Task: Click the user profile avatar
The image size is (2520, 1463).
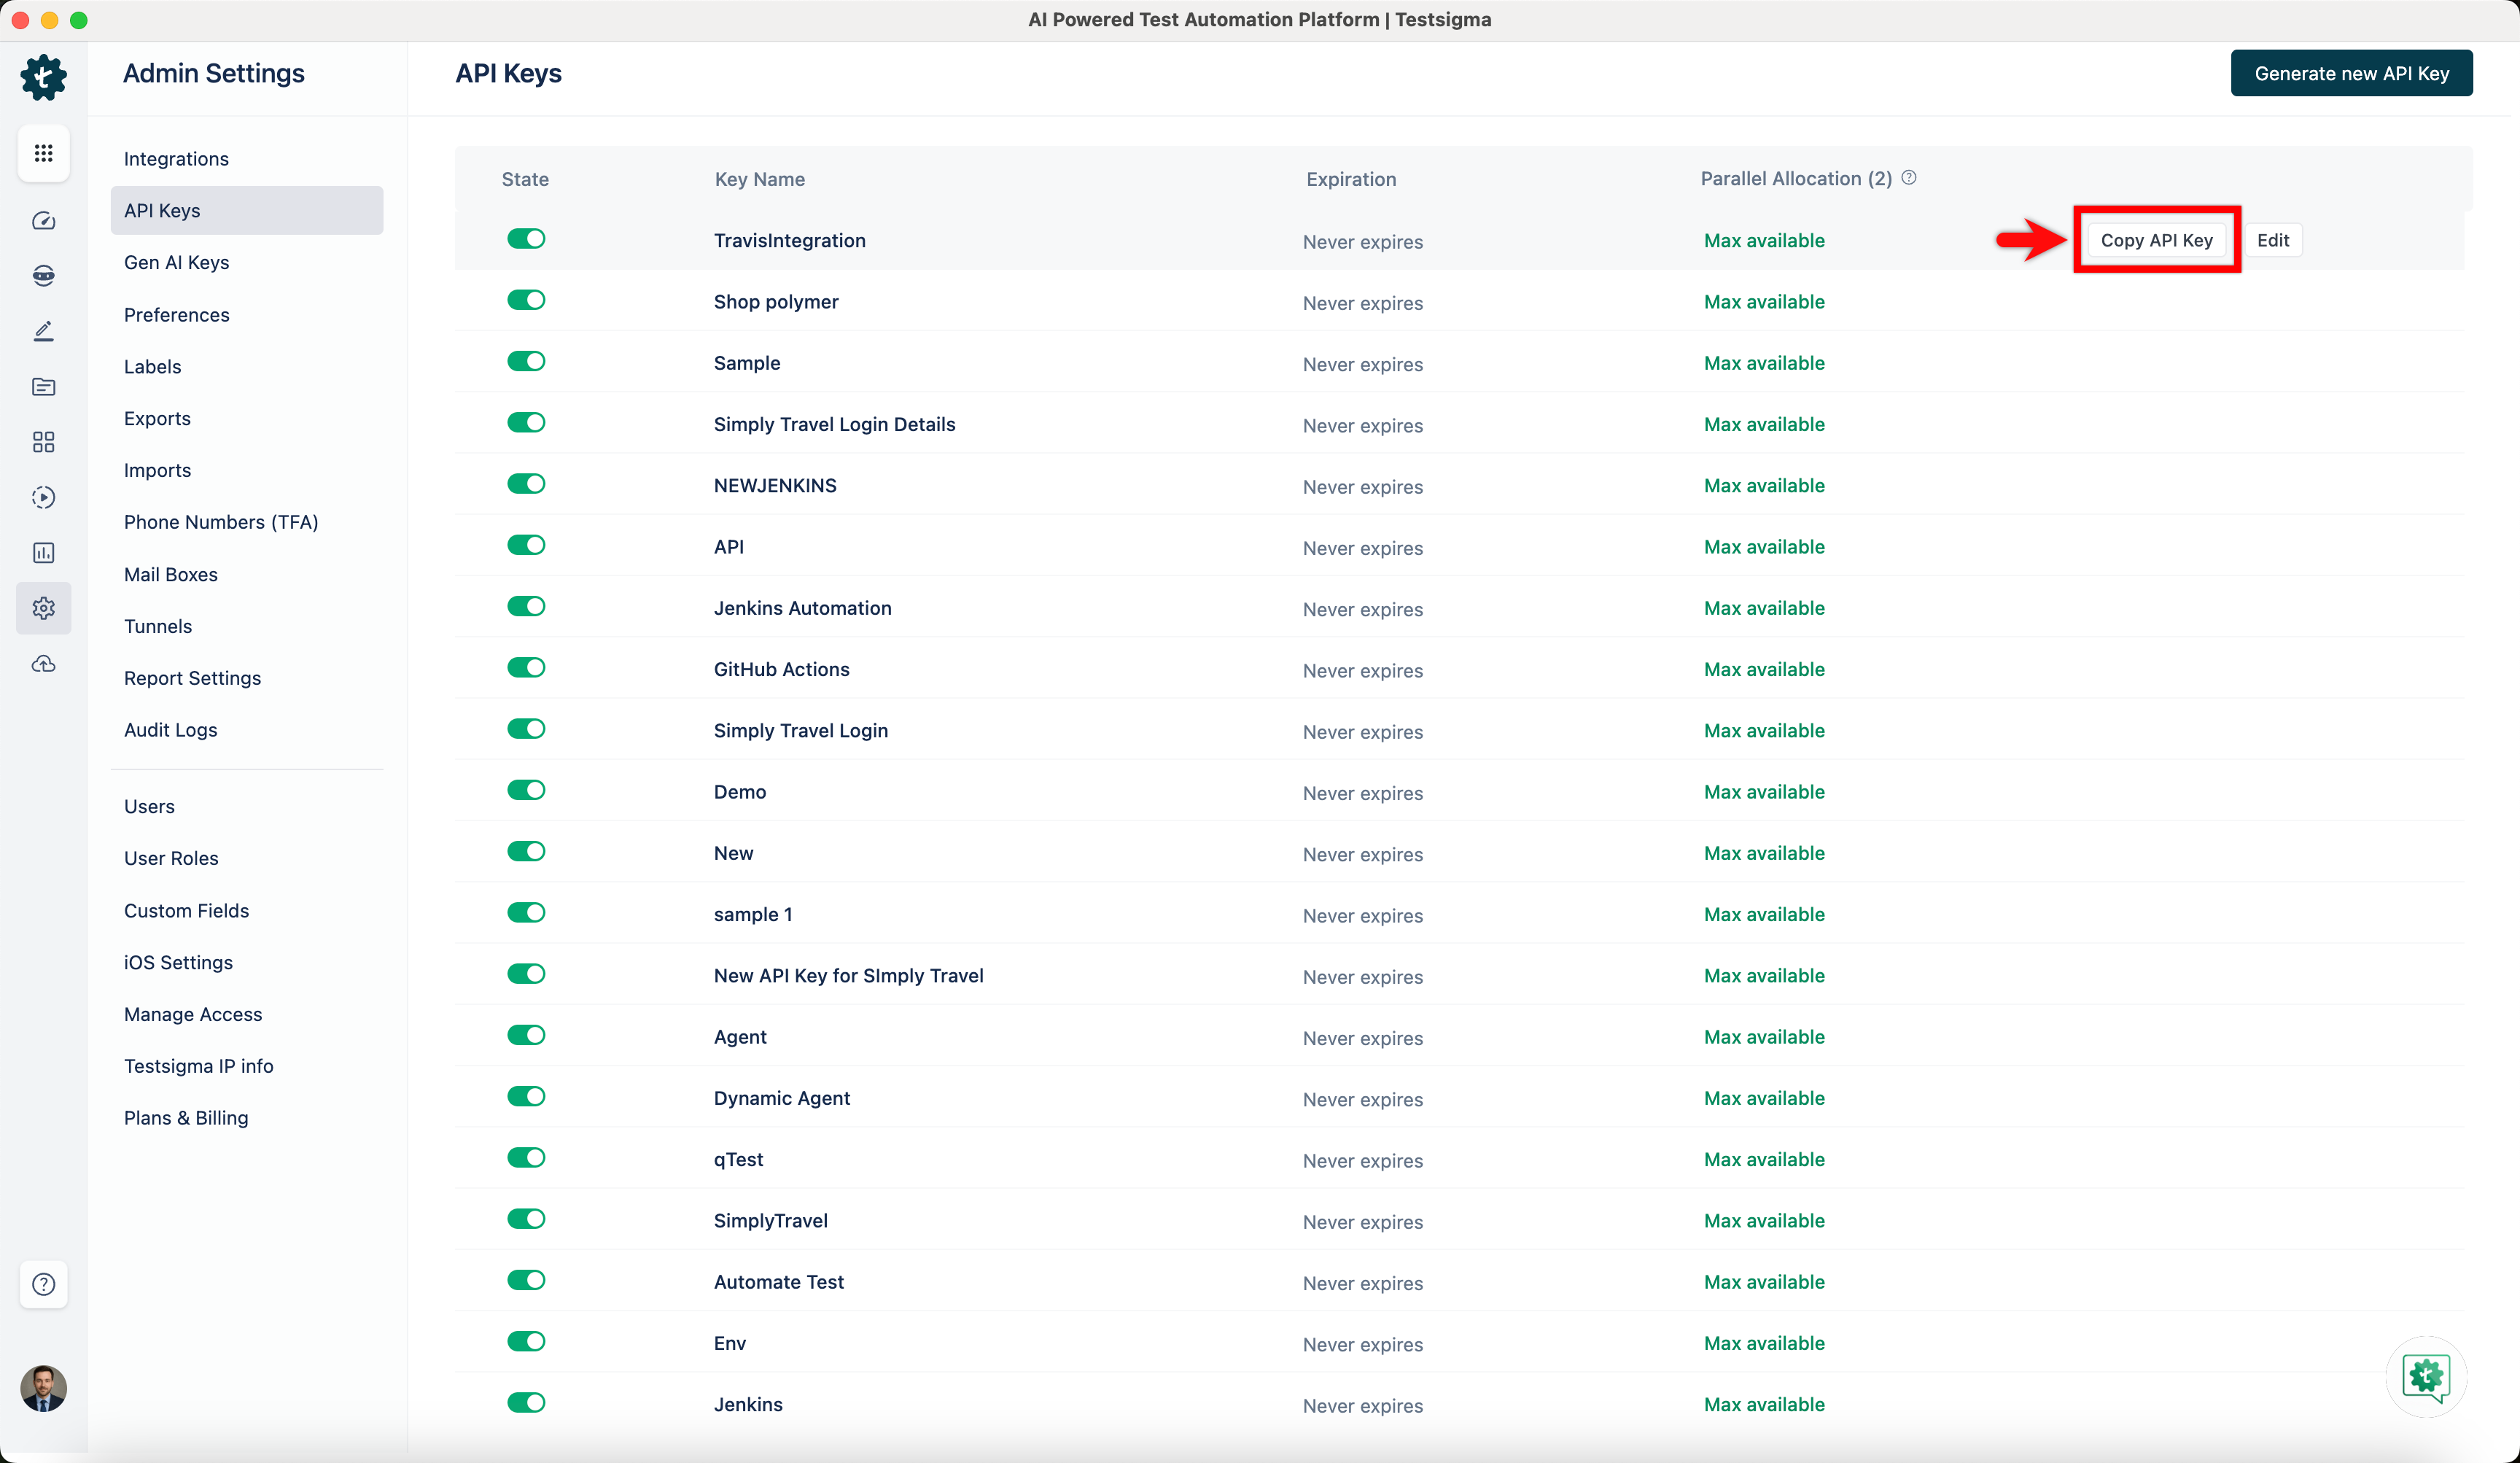Action: click(x=43, y=1388)
